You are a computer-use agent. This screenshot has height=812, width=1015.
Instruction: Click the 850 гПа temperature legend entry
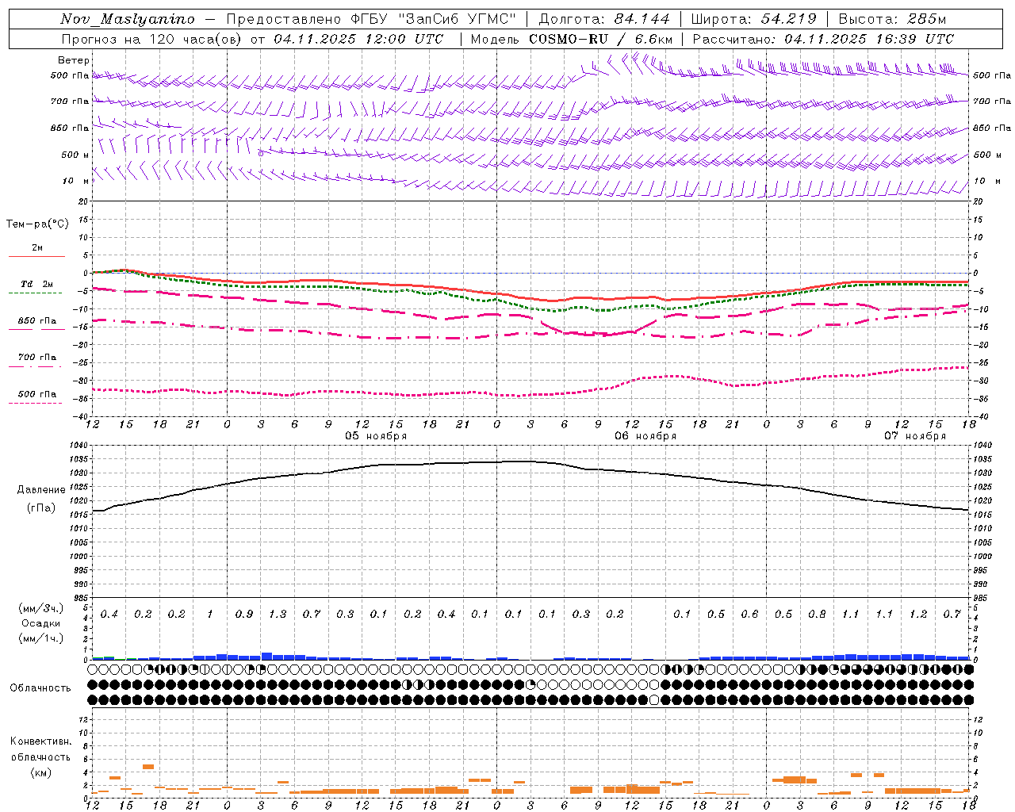pyautogui.click(x=36, y=321)
